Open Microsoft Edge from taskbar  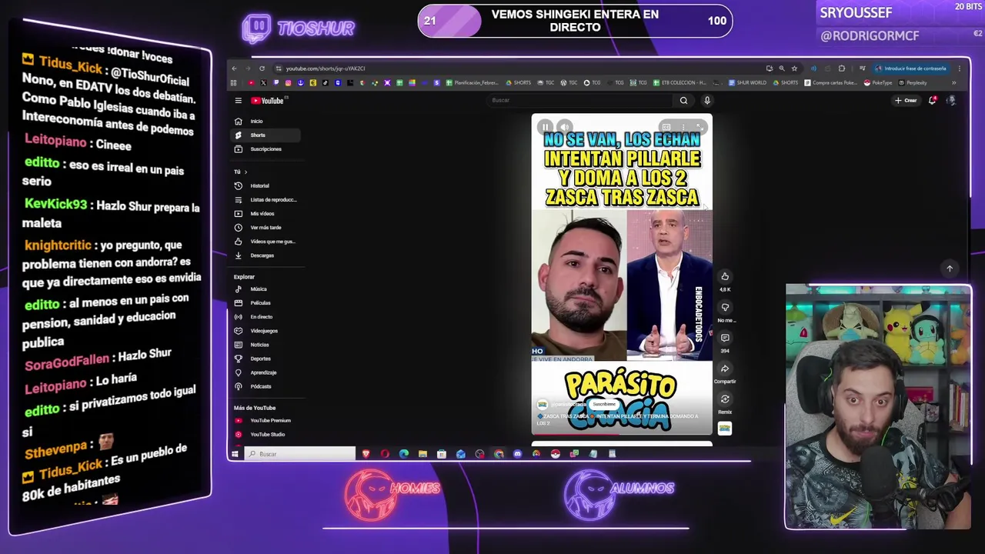point(403,454)
